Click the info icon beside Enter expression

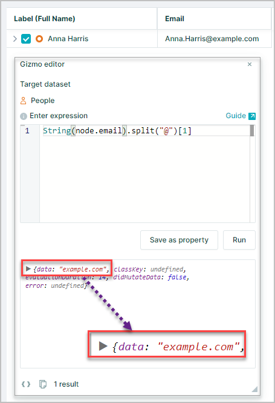(24, 116)
